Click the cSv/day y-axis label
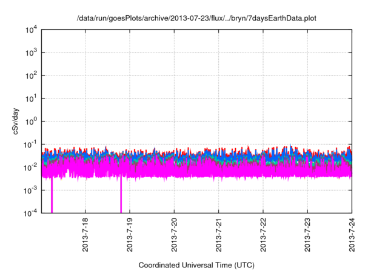Screen dimensions: 388x271 15,121
